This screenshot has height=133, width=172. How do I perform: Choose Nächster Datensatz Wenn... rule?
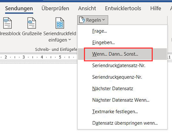[x=122, y=100]
